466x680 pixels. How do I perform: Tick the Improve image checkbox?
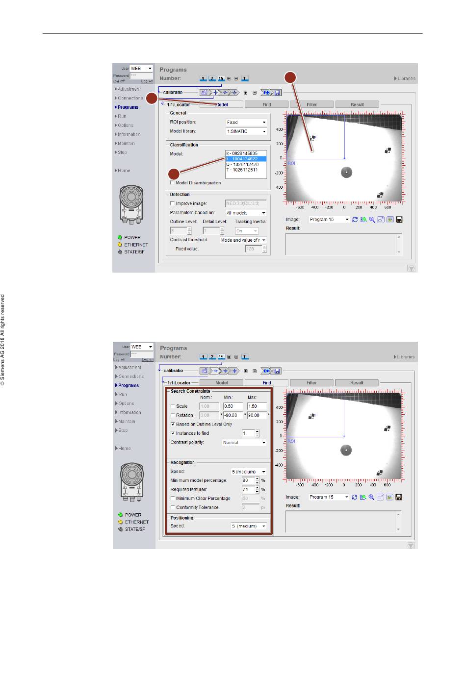[x=172, y=203]
